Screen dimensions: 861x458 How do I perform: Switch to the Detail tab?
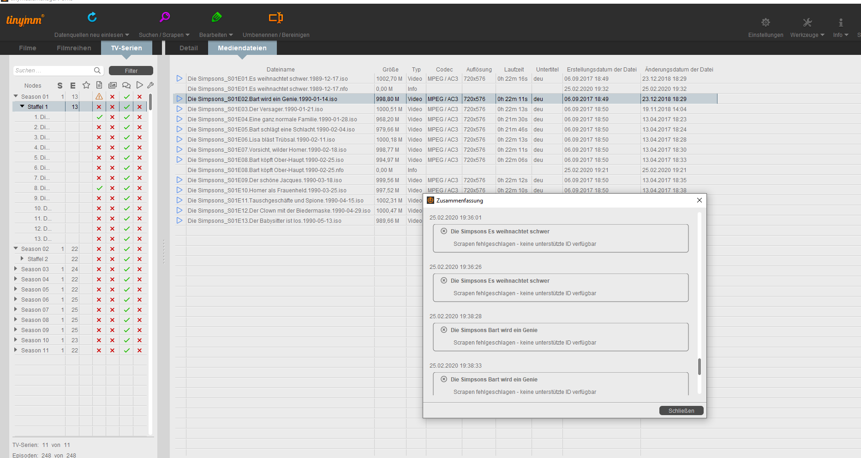coord(188,48)
